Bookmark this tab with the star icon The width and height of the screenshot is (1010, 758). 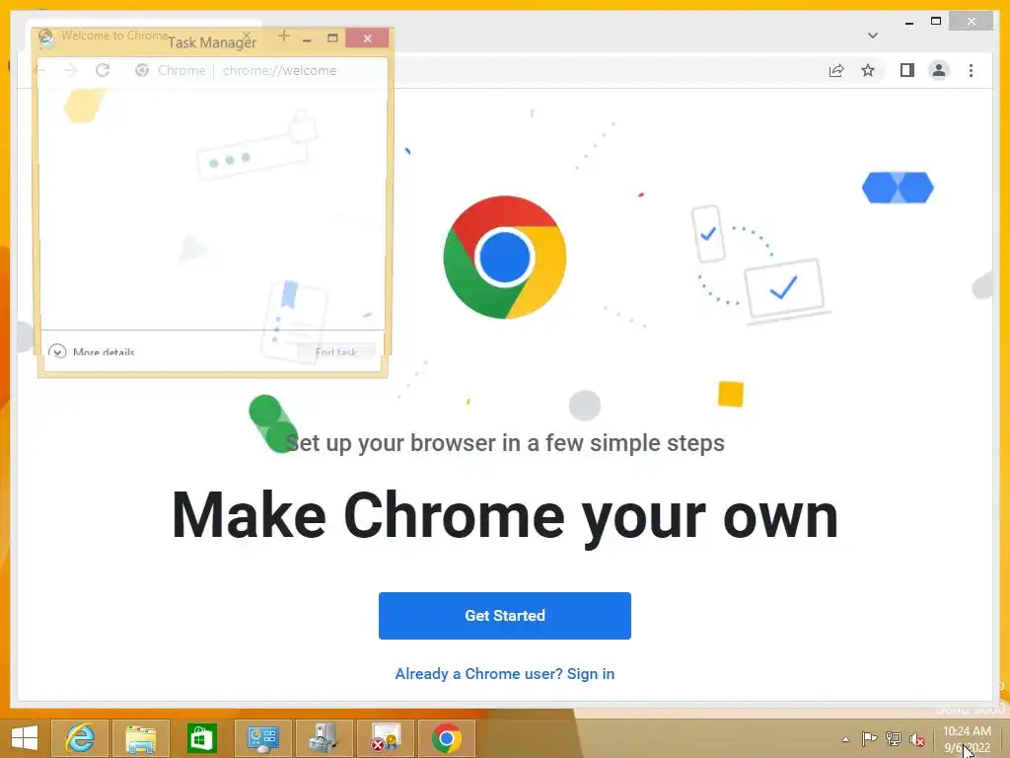868,70
